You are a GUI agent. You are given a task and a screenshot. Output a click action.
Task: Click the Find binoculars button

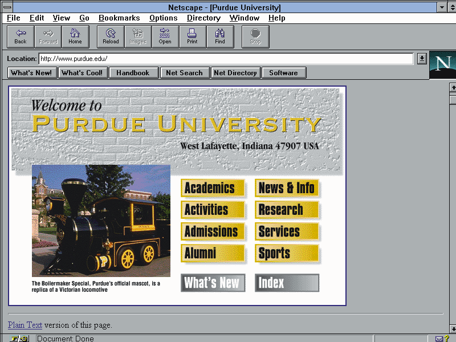point(220,36)
